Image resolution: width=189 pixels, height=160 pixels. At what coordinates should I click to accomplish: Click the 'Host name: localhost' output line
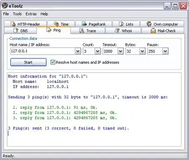tap(41, 81)
